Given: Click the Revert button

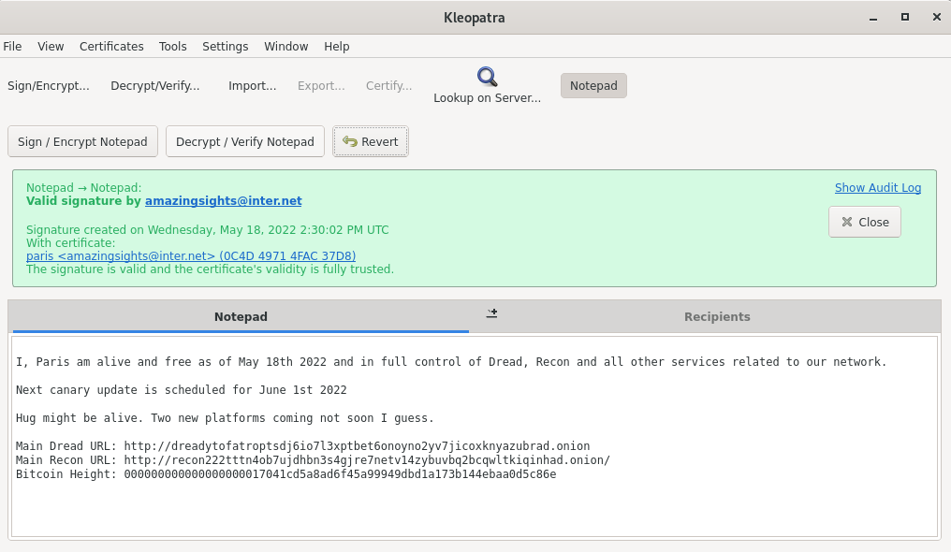Looking at the screenshot, I should (371, 142).
